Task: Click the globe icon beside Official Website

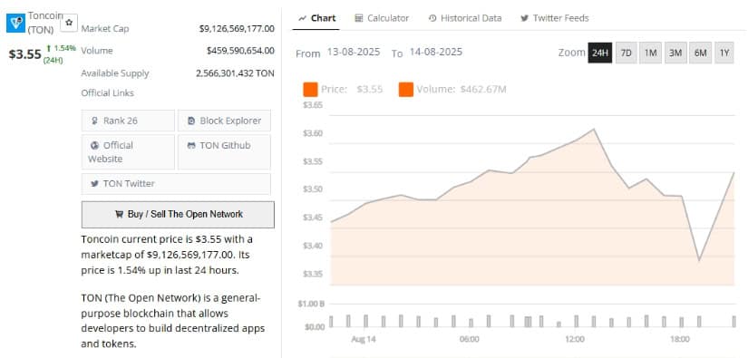Action: click(x=94, y=146)
